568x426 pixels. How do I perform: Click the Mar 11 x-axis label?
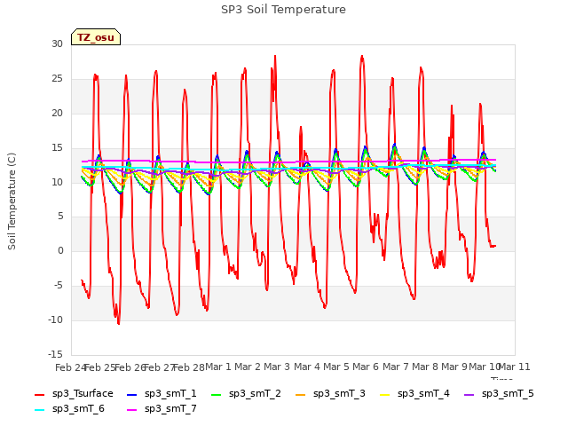(515, 367)
